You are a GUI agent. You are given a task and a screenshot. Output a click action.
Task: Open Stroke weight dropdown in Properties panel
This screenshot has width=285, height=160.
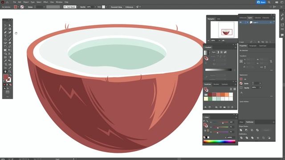point(260,83)
